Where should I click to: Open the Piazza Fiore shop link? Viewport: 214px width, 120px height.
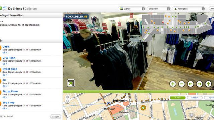[10, 91]
